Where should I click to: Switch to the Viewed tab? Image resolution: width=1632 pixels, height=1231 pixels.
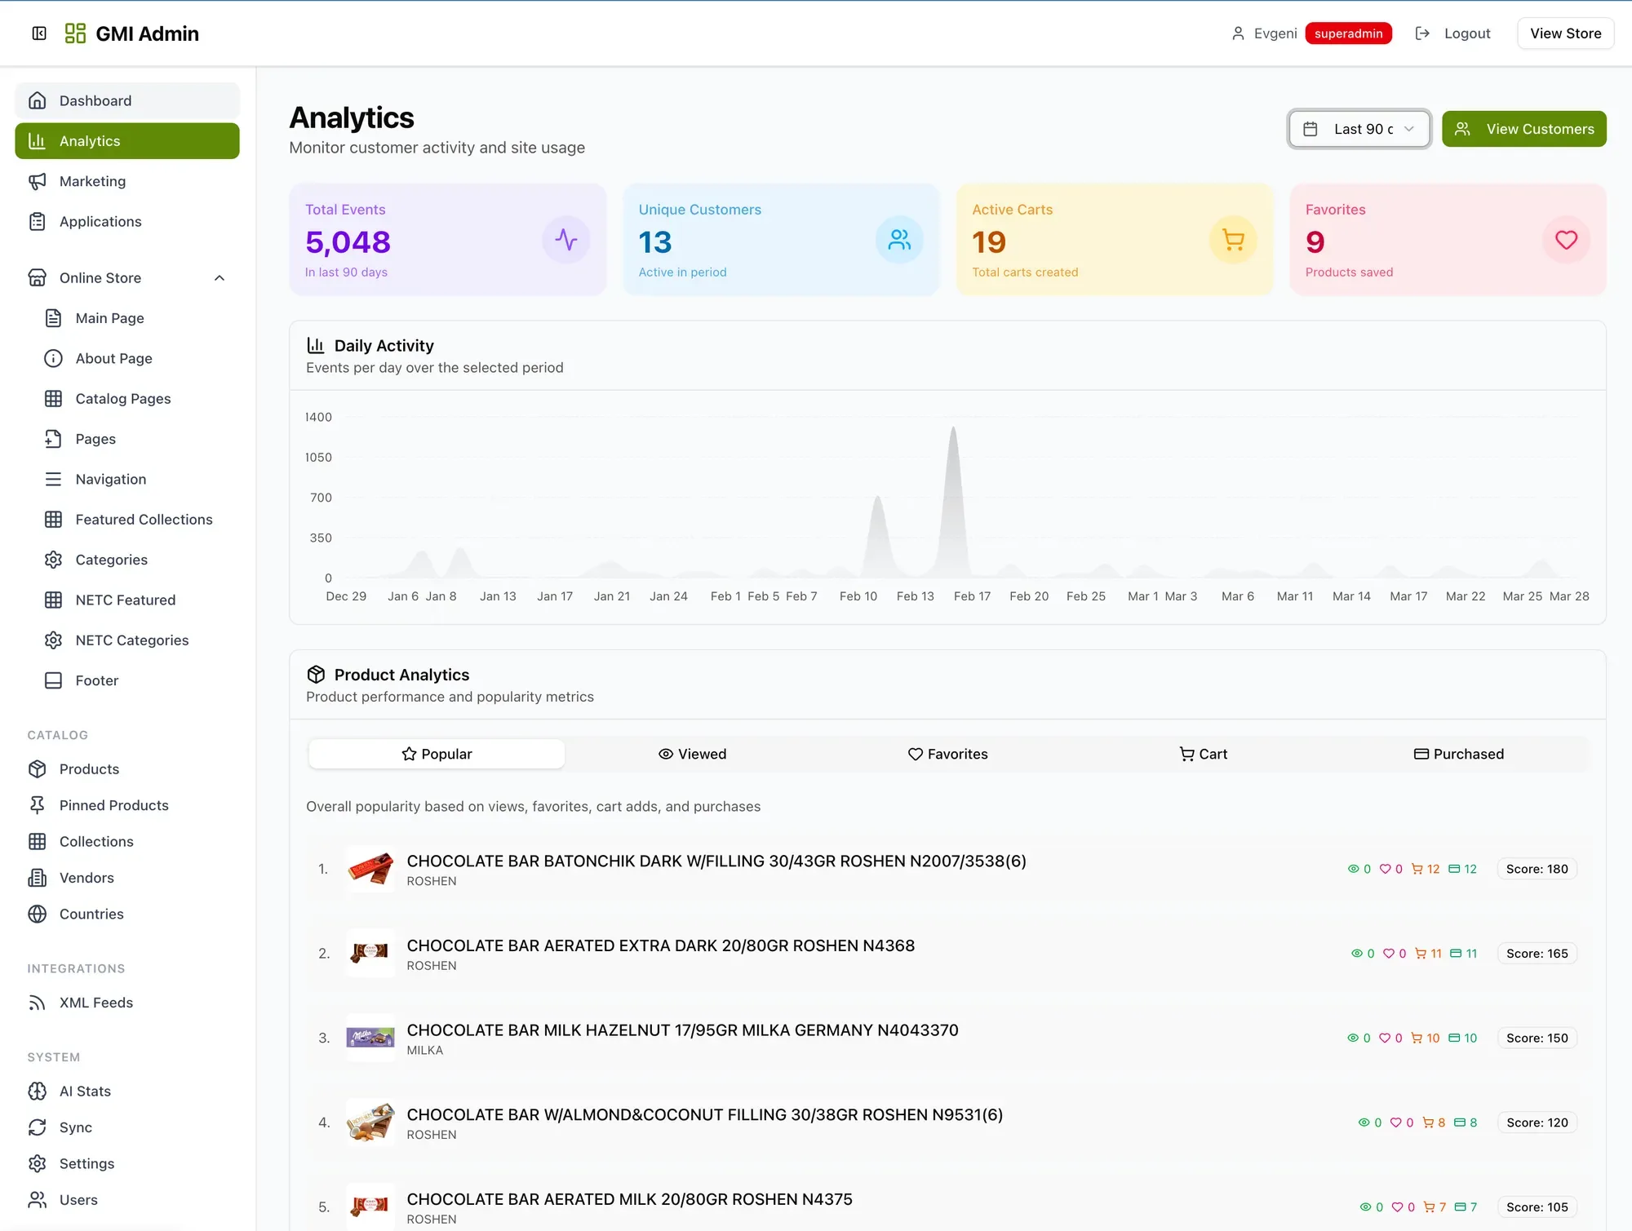pyautogui.click(x=693, y=754)
